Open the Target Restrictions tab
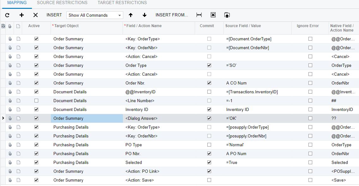359x186 pixels. [122, 3]
